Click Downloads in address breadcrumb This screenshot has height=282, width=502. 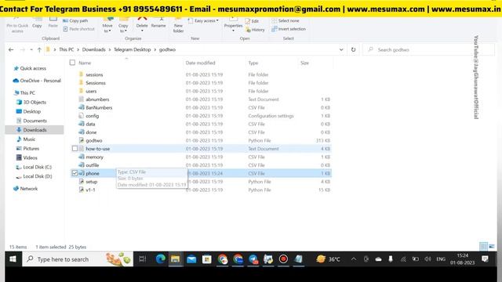coord(94,50)
